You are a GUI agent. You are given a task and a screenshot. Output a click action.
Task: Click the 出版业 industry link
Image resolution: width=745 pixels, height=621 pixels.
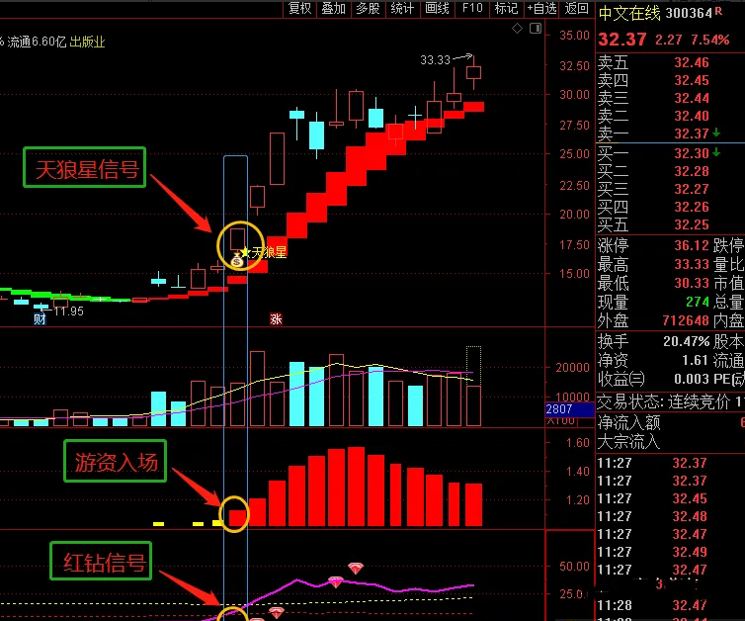click(x=87, y=42)
